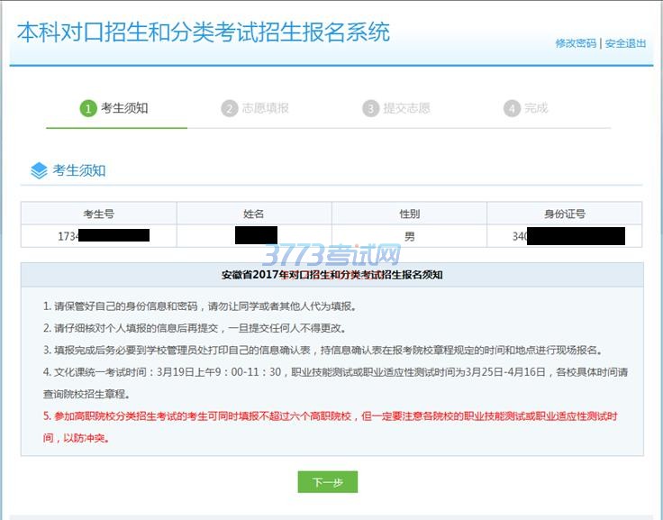Screen dimensions: 663x520
Task: Go to the 志愿填报 step tab
Action: [x=266, y=108]
